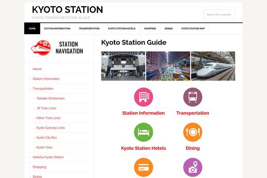The height and width of the screenshot is (178, 267).
Task: Click the KYOTO TRANSPORTATION GUIDE tagline
Action: [x=61, y=18]
